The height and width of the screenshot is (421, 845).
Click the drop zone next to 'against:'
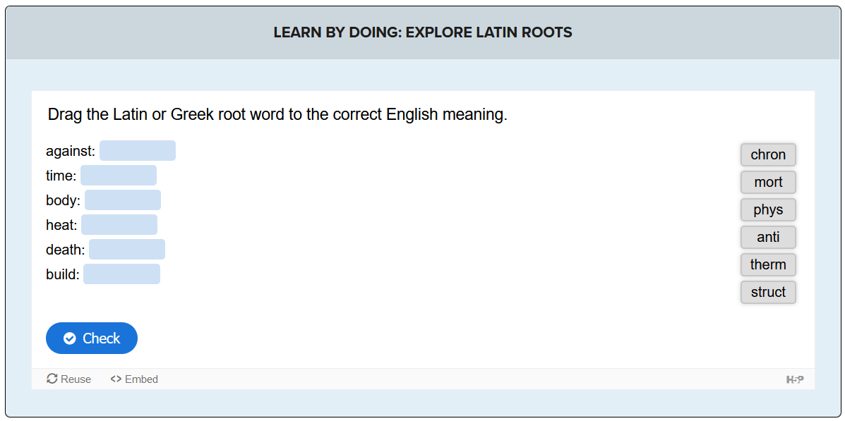[x=138, y=151]
